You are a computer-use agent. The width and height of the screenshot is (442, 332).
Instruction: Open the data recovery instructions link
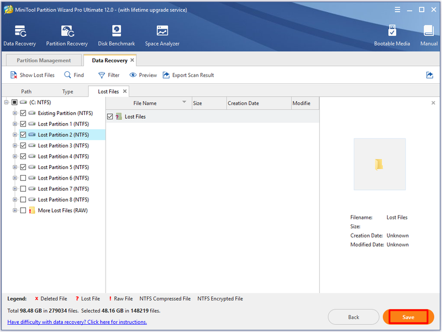tap(77, 322)
